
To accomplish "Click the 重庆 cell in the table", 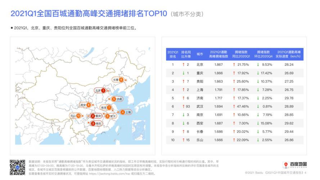I will point(200,73).
